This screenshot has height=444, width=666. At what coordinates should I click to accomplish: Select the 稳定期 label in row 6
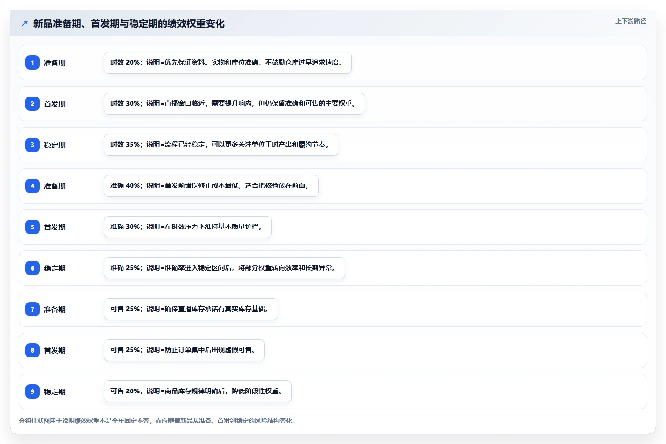[55, 268]
